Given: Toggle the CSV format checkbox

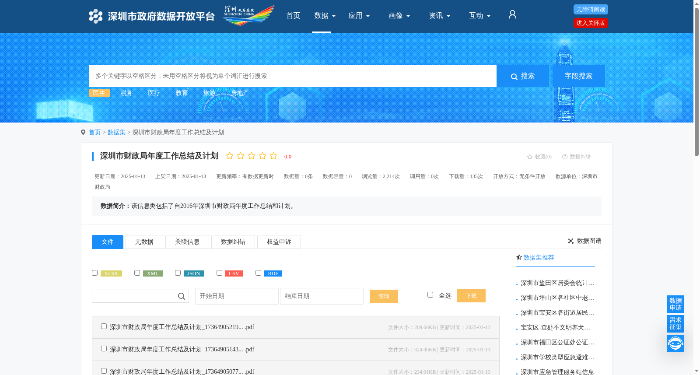Looking at the screenshot, I should (x=219, y=273).
